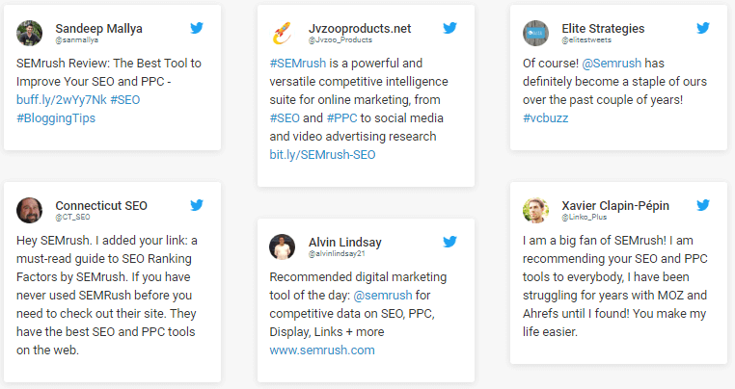Click Elite Strategies profile avatar
The height and width of the screenshot is (389, 735).
pos(535,34)
